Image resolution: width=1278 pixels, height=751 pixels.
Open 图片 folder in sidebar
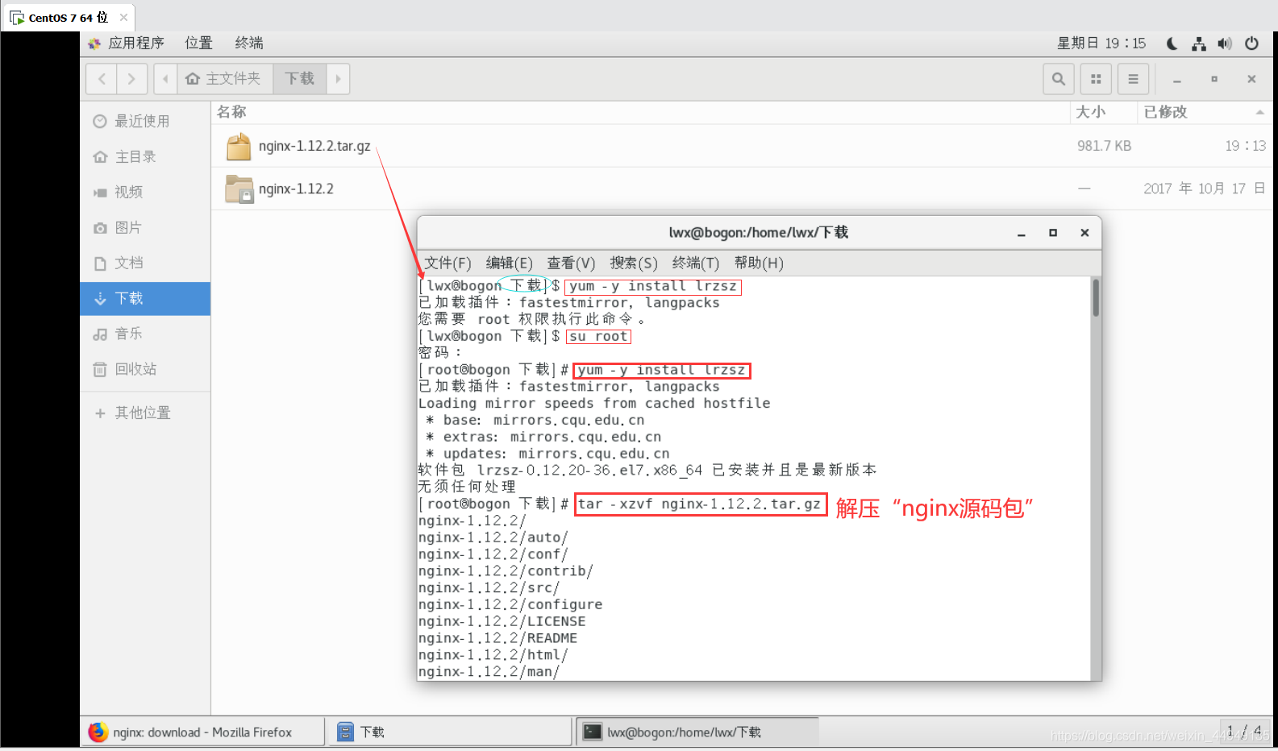tap(145, 227)
